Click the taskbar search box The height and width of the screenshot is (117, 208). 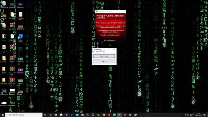(24, 115)
